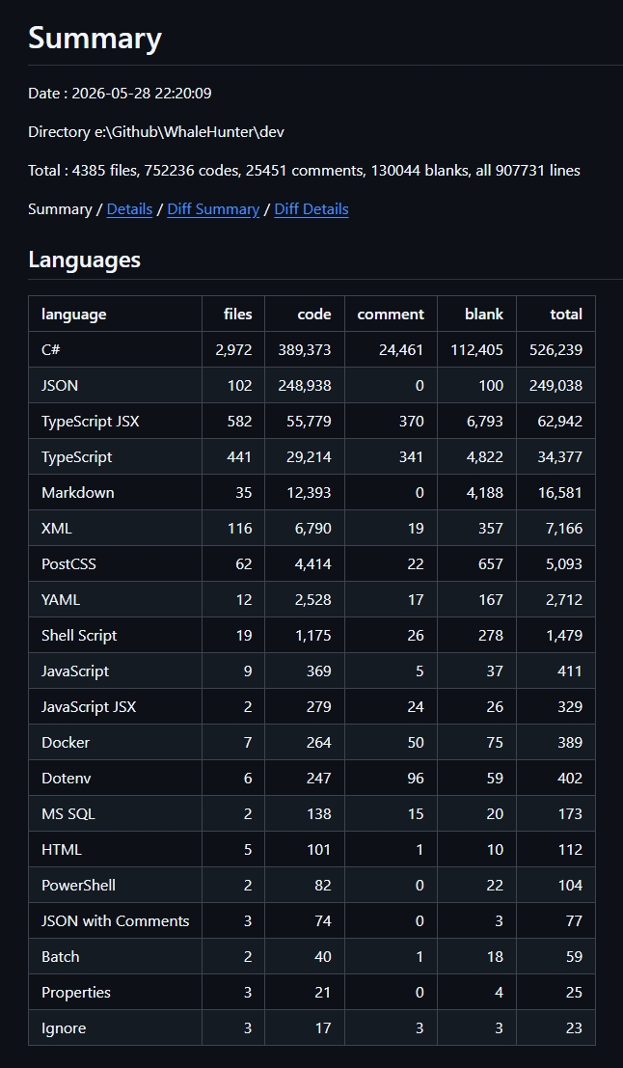Click Markdown code value 12,393
Viewport: 623px width, 1068px height.
(309, 492)
